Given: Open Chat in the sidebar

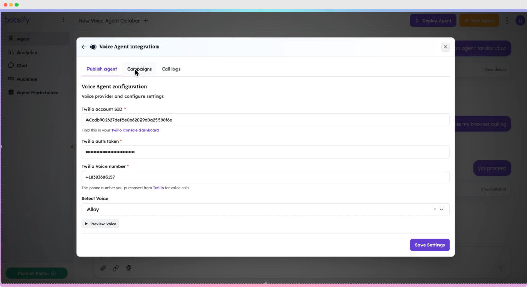Looking at the screenshot, I should 37,66.
